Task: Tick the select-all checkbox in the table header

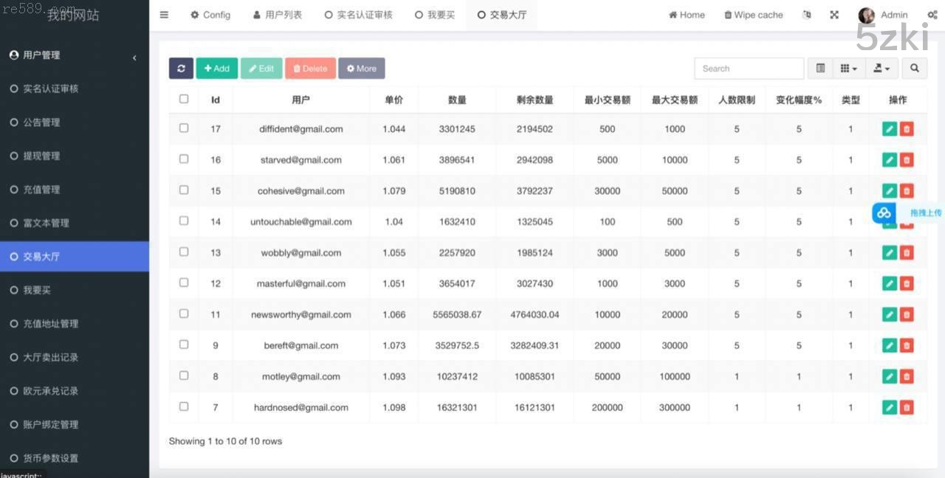Action: (184, 99)
